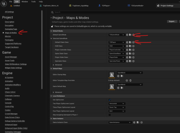
Task: Open Editor Startup Map OpenWorld dropdown
Action: coord(130,73)
